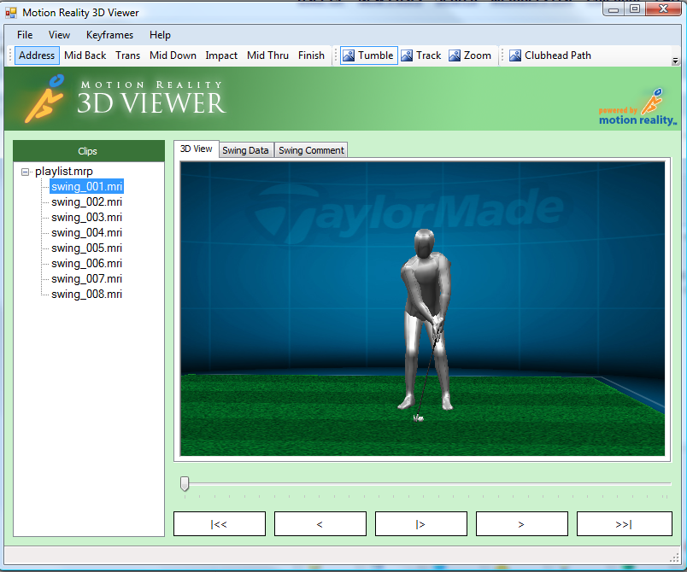Maximize the Motion Reality 3D Viewer window
Image resolution: width=687 pixels, height=572 pixels.
click(x=634, y=9)
